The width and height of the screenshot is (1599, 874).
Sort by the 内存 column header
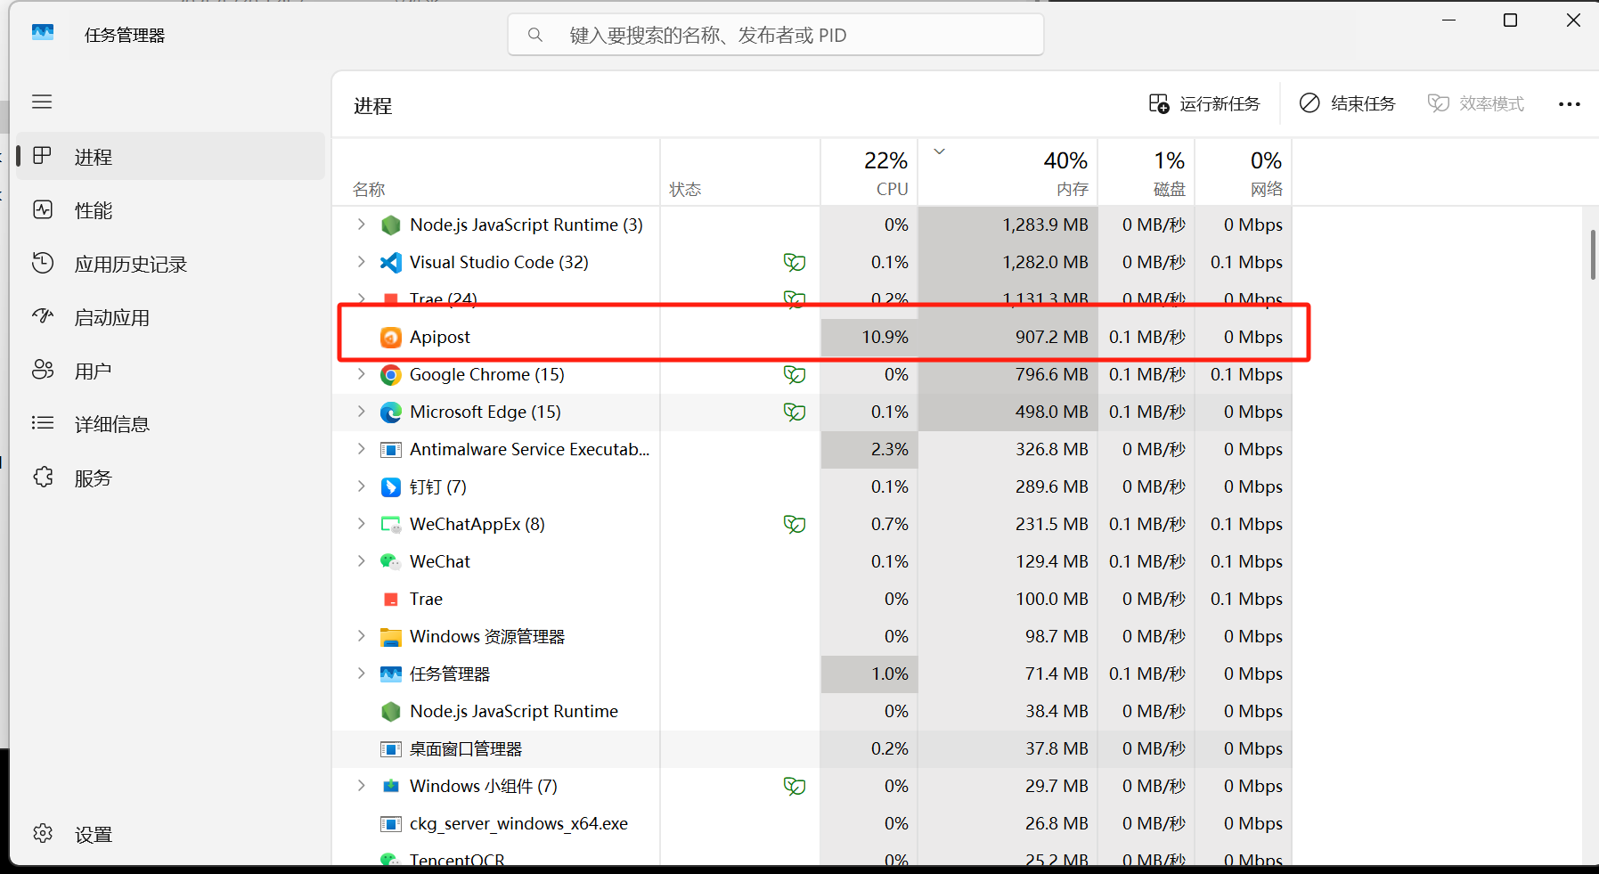(1008, 173)
